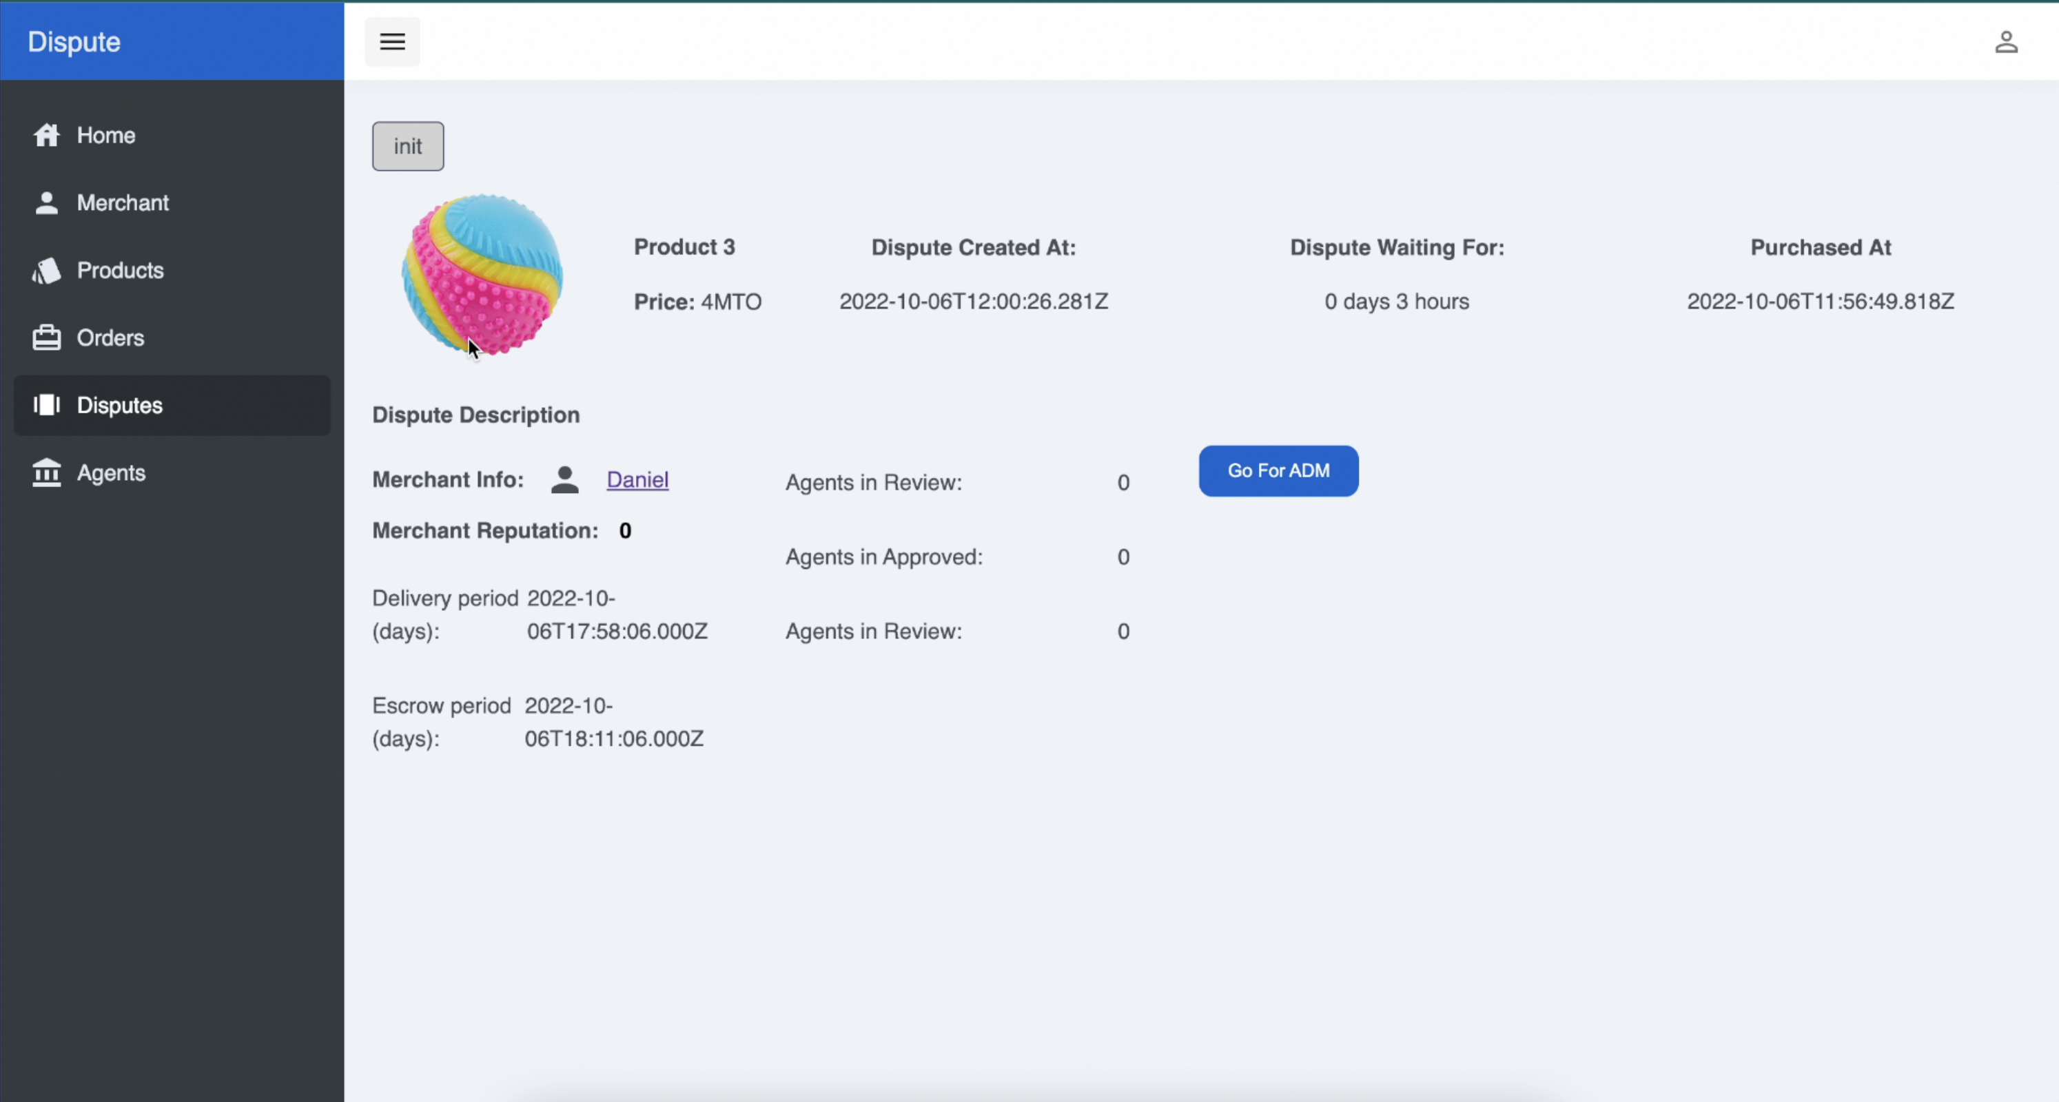This screenshot has height=1102, width=2059.
Task: Click the merchant avatar icon beside Daniel
Action: [x=564, y=480]
